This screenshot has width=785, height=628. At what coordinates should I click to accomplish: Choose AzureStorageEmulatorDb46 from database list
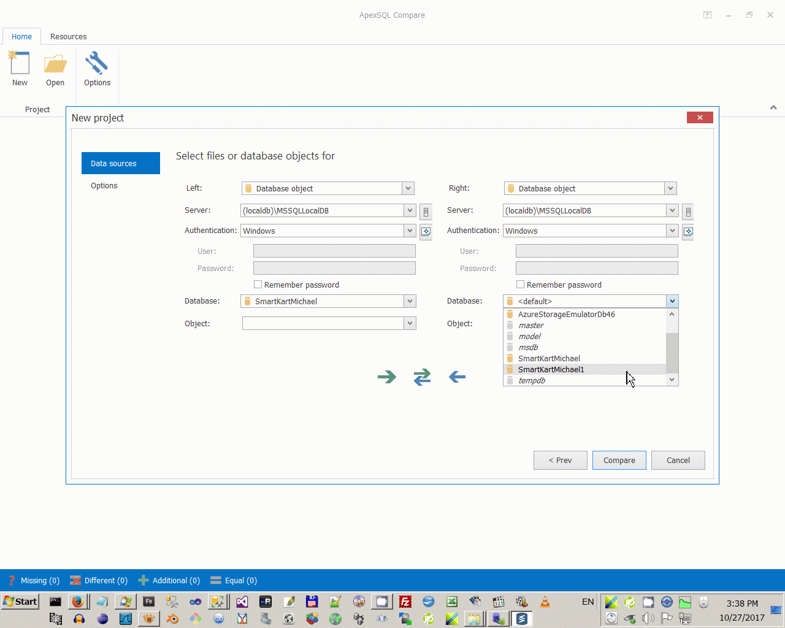click(x=584, y=314)
